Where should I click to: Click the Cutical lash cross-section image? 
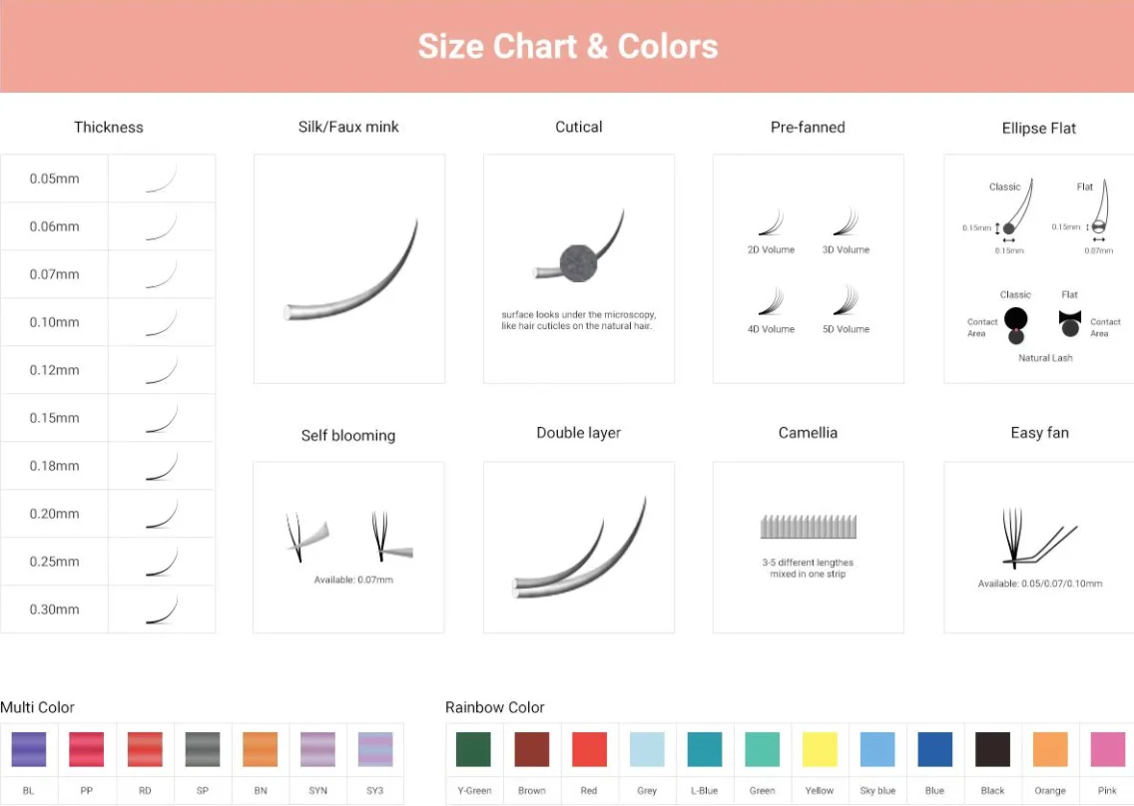(579, 257)
